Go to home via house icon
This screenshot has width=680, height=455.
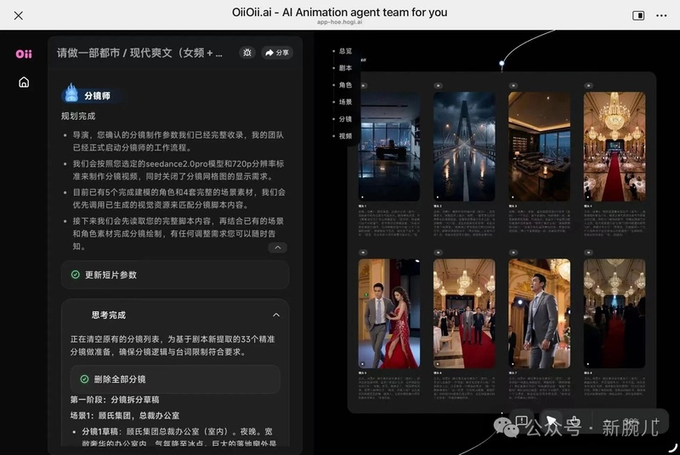pos(24,82)
